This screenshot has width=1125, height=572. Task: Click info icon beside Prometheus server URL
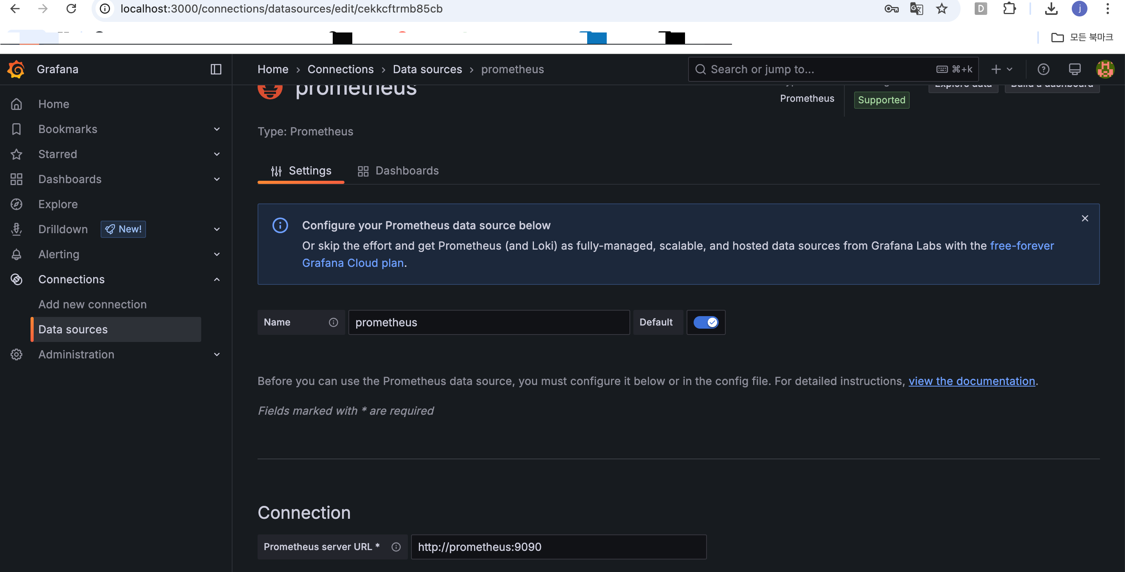tap(396, 547)
